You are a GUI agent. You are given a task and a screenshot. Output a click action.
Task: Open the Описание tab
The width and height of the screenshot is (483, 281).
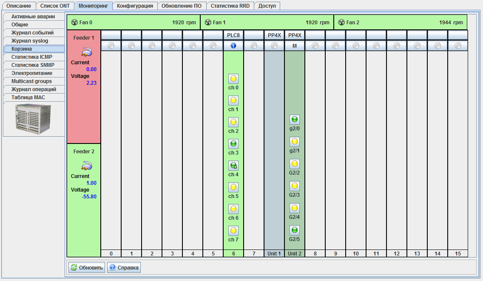click(x=18, y=6)
